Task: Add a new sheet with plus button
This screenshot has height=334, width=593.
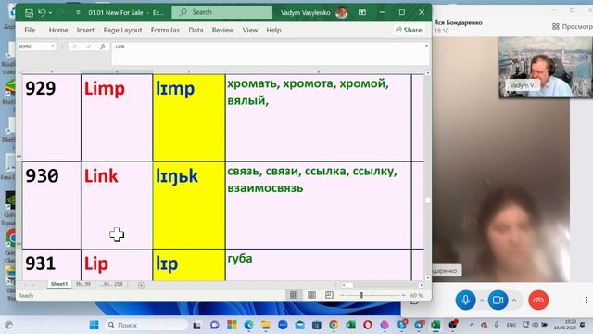Action: (141, 285)
